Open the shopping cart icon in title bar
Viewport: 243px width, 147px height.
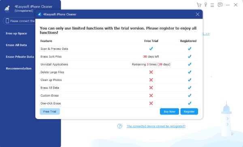(199, 5)
